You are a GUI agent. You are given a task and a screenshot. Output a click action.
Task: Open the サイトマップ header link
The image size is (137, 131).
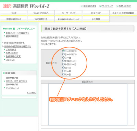coord(107,6)
